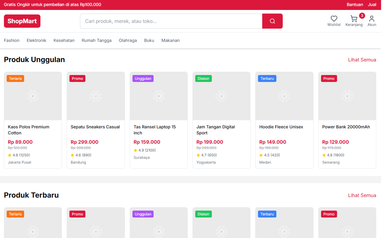Open the Sepatu Sneakers Casual product image
Viewport: 382px width, 238px height.
click(x=96, y=96)
